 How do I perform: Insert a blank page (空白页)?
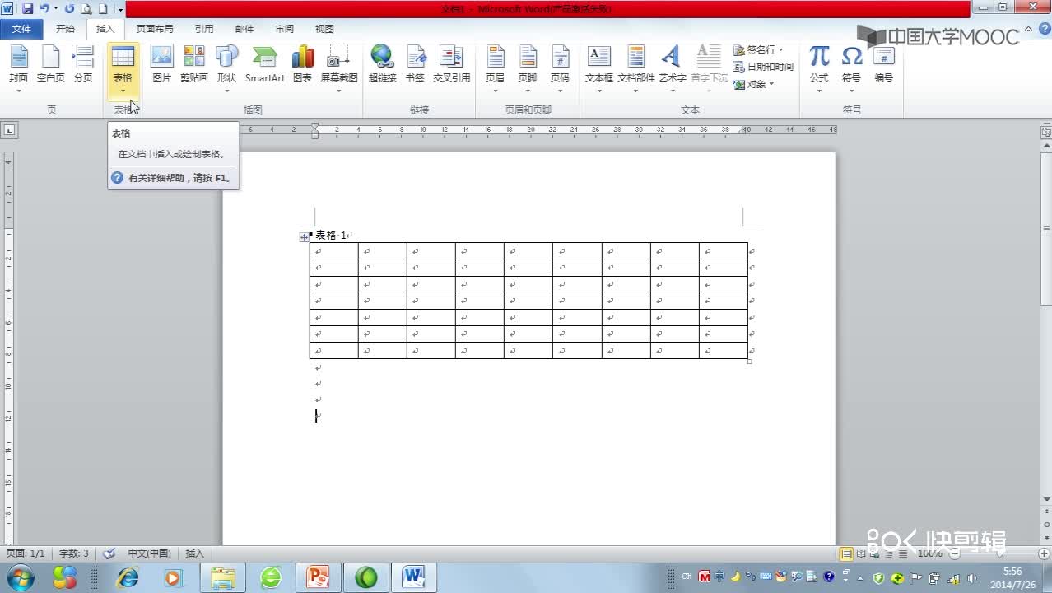(50, 64)
